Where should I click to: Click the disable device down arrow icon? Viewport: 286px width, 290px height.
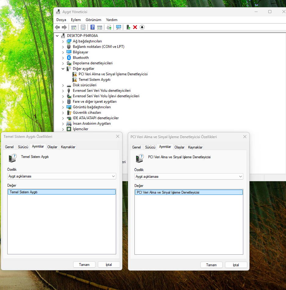[x=142, y=27]
